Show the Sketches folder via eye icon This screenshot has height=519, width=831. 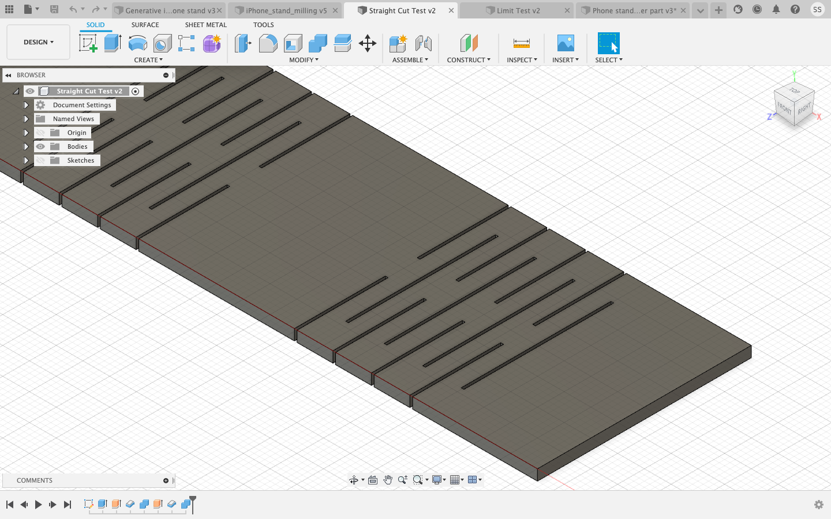tap(40, 160)
